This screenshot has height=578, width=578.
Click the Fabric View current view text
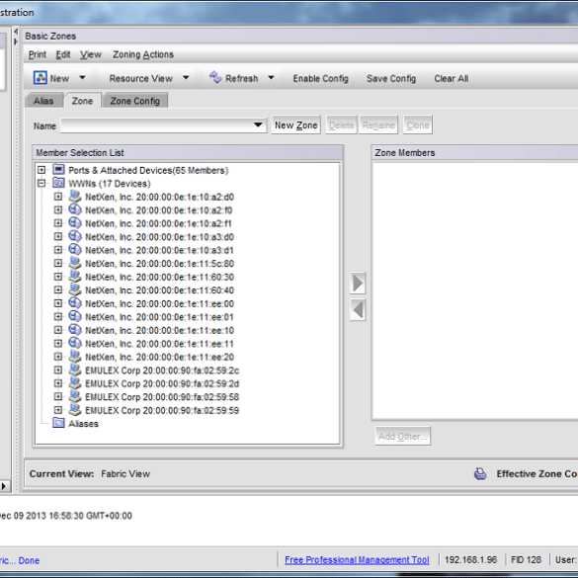[x=125, y=473]
